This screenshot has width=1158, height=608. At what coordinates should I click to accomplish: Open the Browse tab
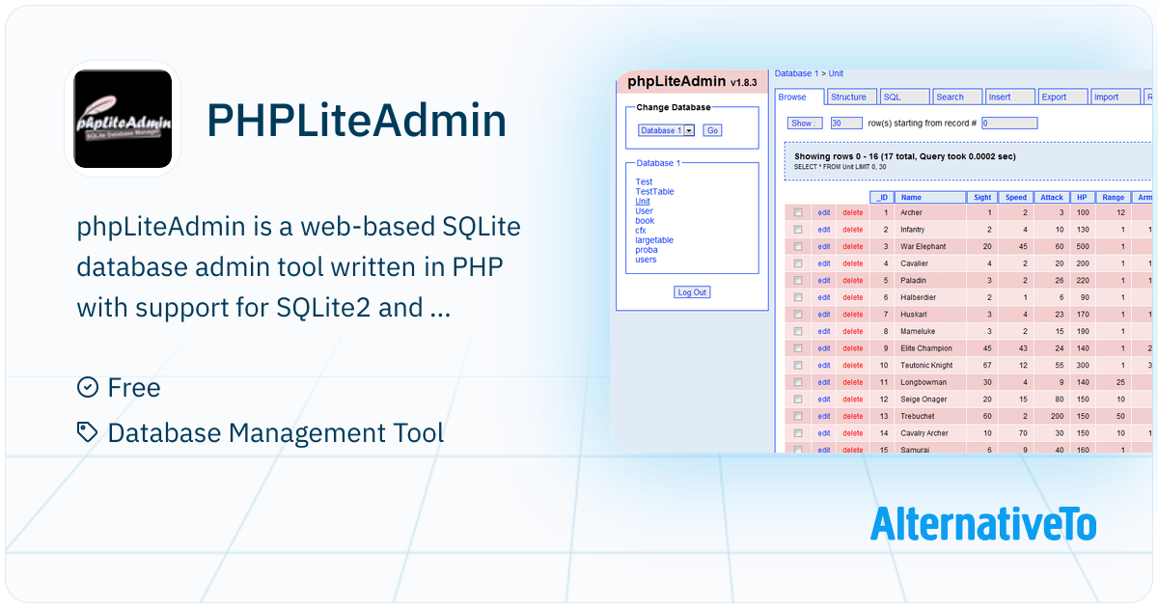coord(799,97)
